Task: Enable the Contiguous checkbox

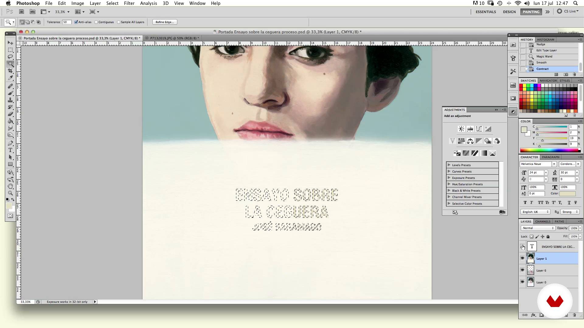Action: [x=96, y=22]
